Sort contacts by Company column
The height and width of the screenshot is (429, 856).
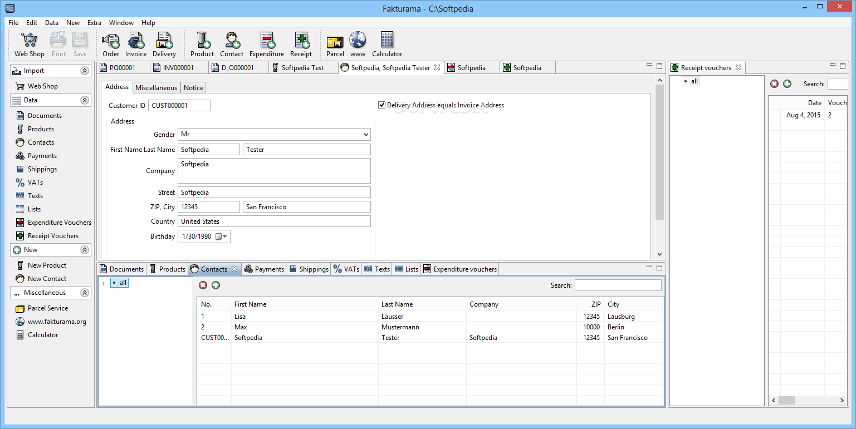point(521,304)
